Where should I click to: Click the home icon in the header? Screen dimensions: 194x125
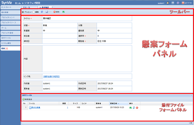coord(168,3)
